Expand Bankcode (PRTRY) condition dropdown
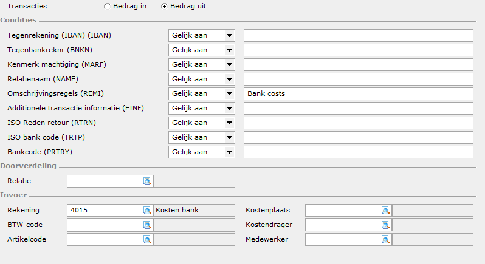The width and height of the screenshot is (485, 264). pyautogui.click(x=229, y=152)
